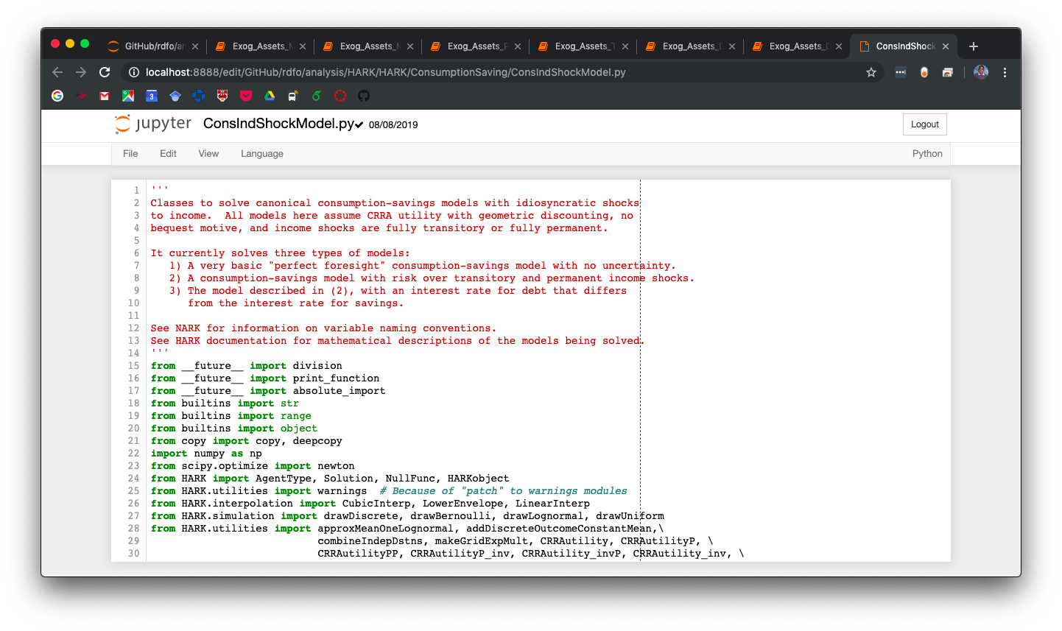Toggle the bookmark star in the address bar
This screenshot has width=1062, height=631.
pyautogui.click(x=871, y=72)
